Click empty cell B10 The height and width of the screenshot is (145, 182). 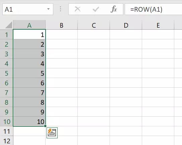click(62, 122)
